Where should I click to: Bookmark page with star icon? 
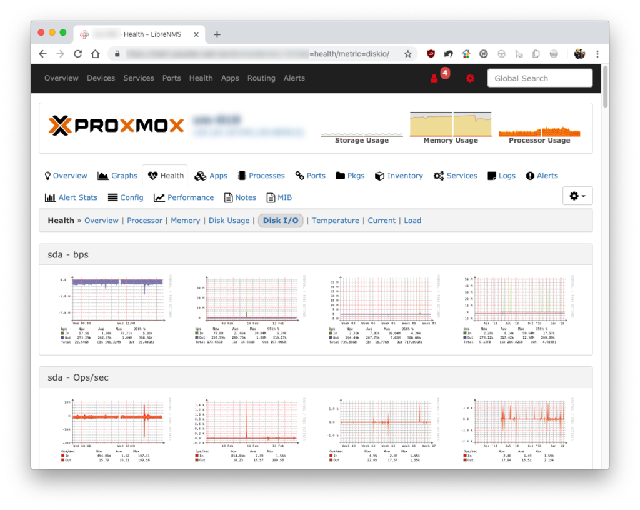click(x=407, y=54)
